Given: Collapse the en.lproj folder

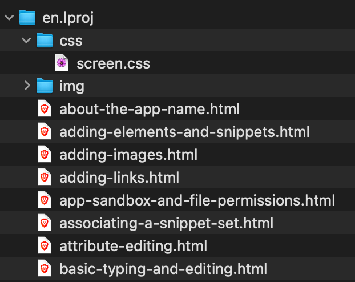Looking at the screenshot, I should click(8, 18).
